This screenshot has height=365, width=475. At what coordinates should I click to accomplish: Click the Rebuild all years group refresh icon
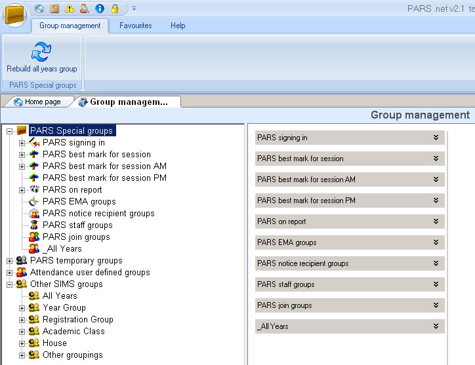click(x=41, y=52)
